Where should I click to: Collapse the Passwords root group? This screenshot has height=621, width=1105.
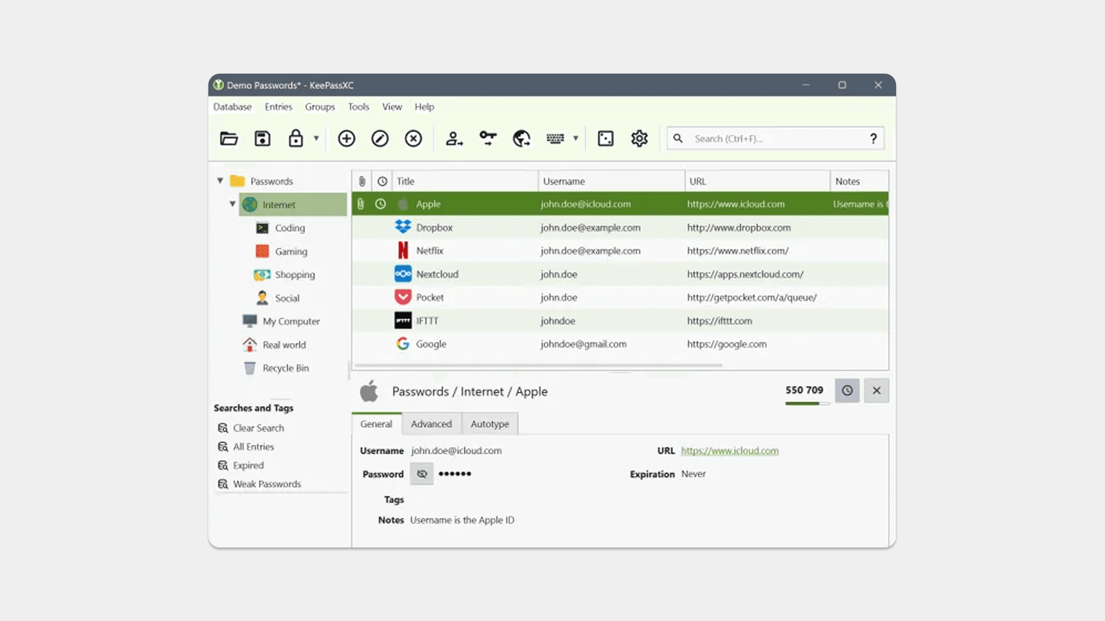click(x=220, y=181)
